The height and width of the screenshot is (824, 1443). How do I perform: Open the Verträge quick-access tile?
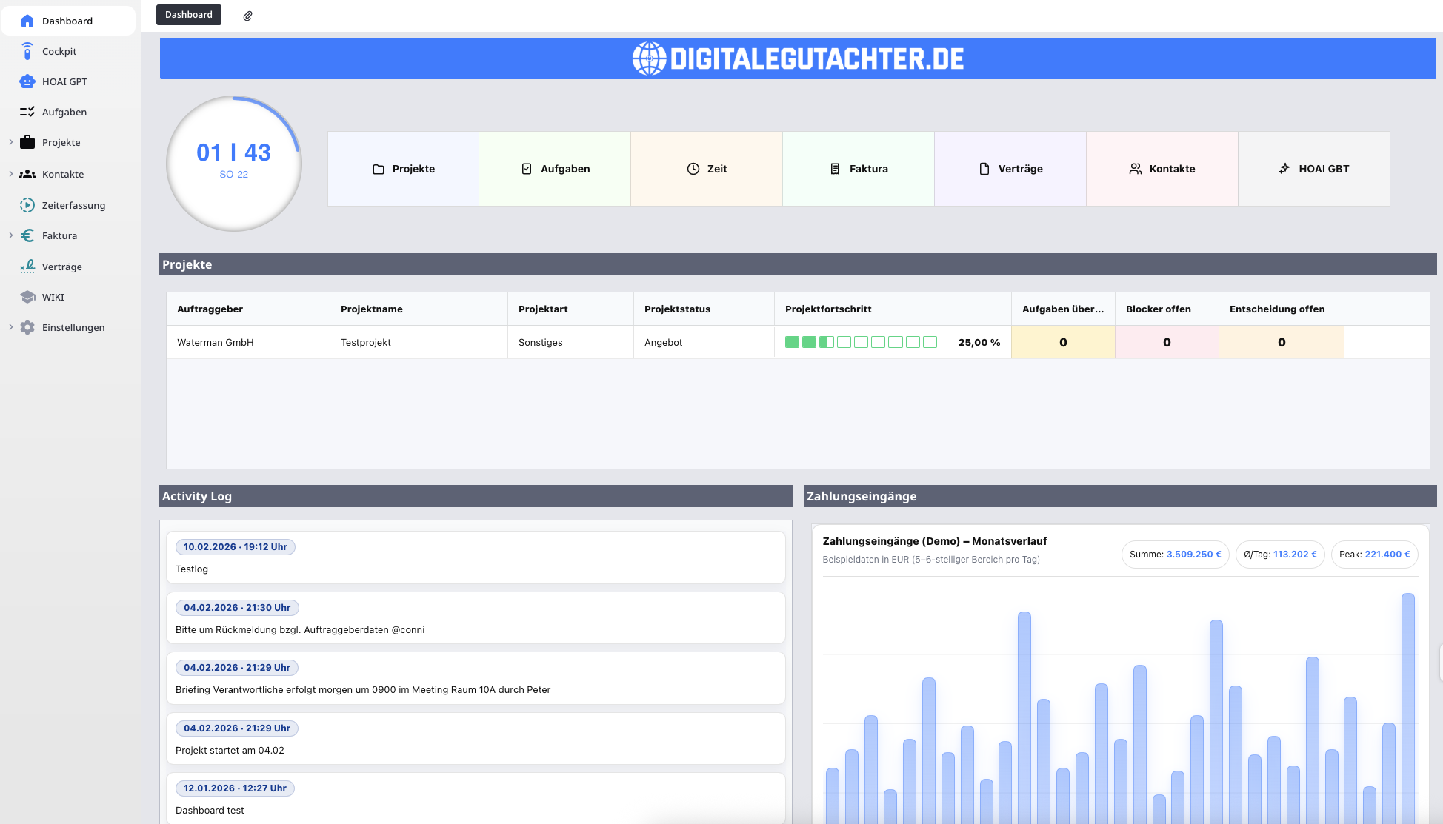point(1010,169)
